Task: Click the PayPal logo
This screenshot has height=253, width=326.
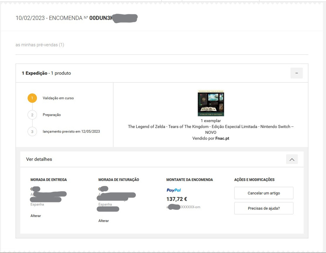Action: 174,190
